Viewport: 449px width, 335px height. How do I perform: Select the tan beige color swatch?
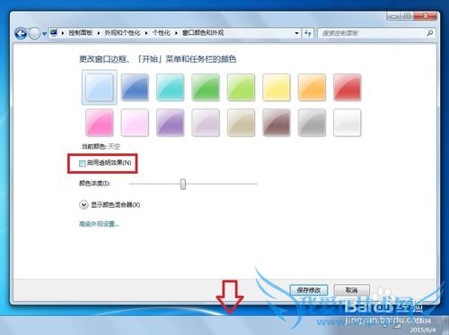point(241,123)
